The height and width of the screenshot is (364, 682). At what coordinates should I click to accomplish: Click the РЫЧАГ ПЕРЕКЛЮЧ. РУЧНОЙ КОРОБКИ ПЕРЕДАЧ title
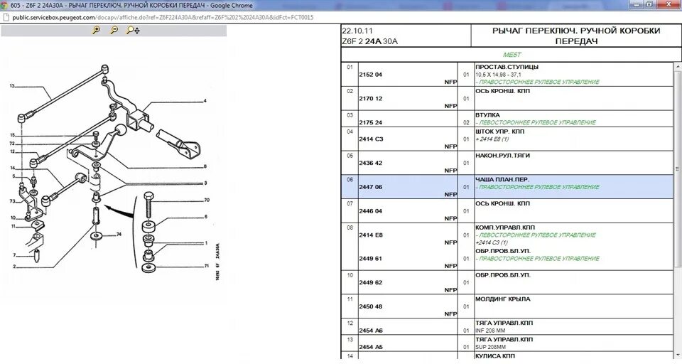(x=576, y=36)
